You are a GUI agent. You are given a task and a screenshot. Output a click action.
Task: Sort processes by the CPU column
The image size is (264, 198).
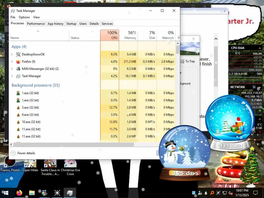[x=110, y=35]
